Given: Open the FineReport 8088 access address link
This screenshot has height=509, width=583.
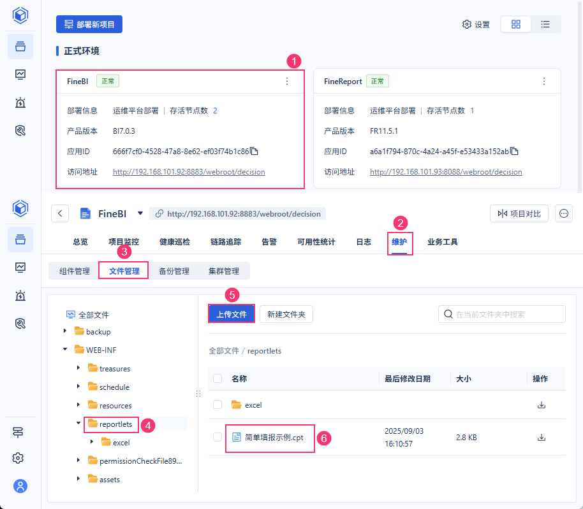Looking at the screenshot, I should (x=446, y=172).
